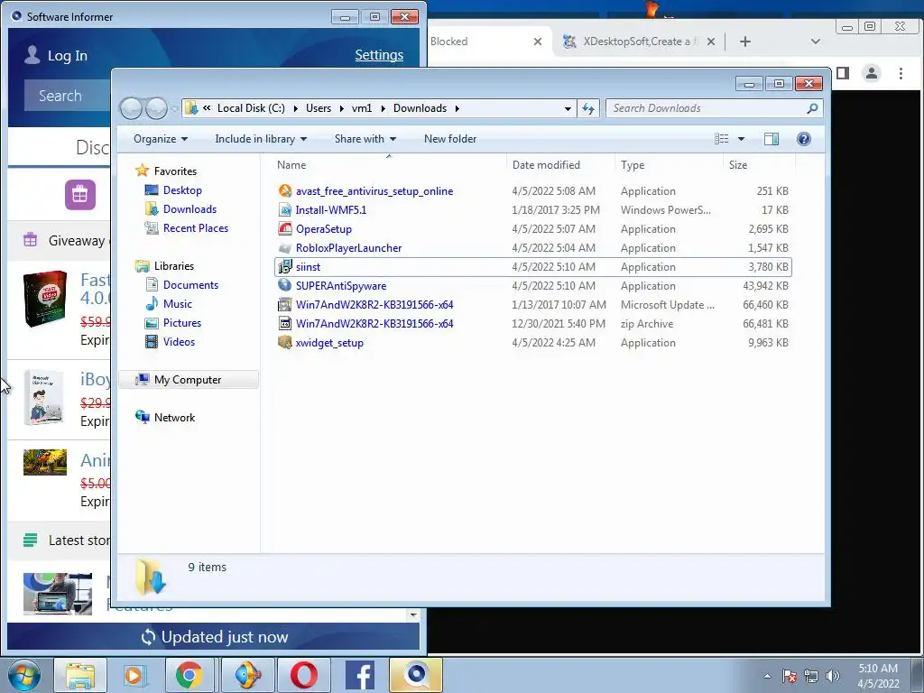Select the Win7AndW2K8R2 Microsoft Update icon

point(285,305)
